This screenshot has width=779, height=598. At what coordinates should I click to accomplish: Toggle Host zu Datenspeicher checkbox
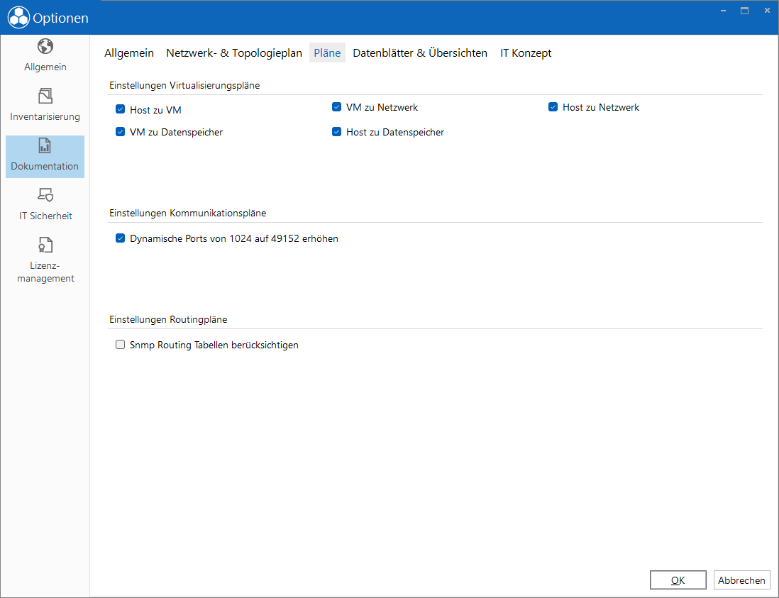[x=336, y=132]
